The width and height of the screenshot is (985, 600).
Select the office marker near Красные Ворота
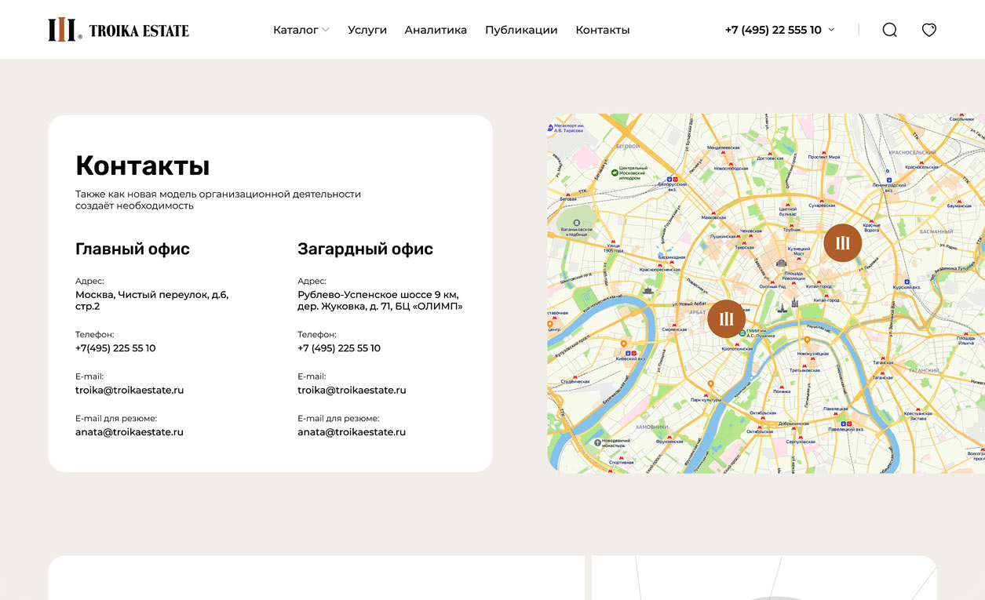pos(842,243)
